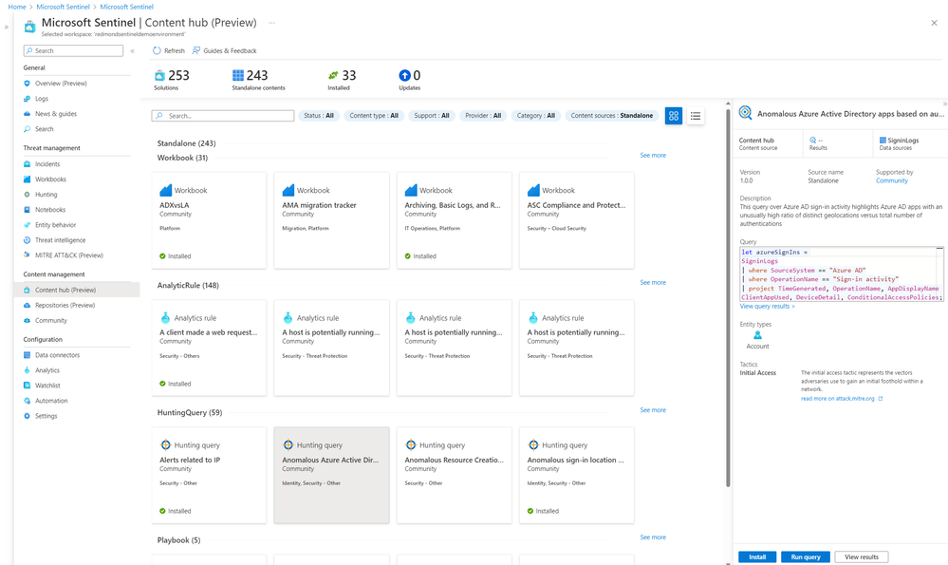Image resolution: width=948 pixels, height=565 pixels.
Task: Open read more on attack.mitre.org
Action: click(842, 399)
